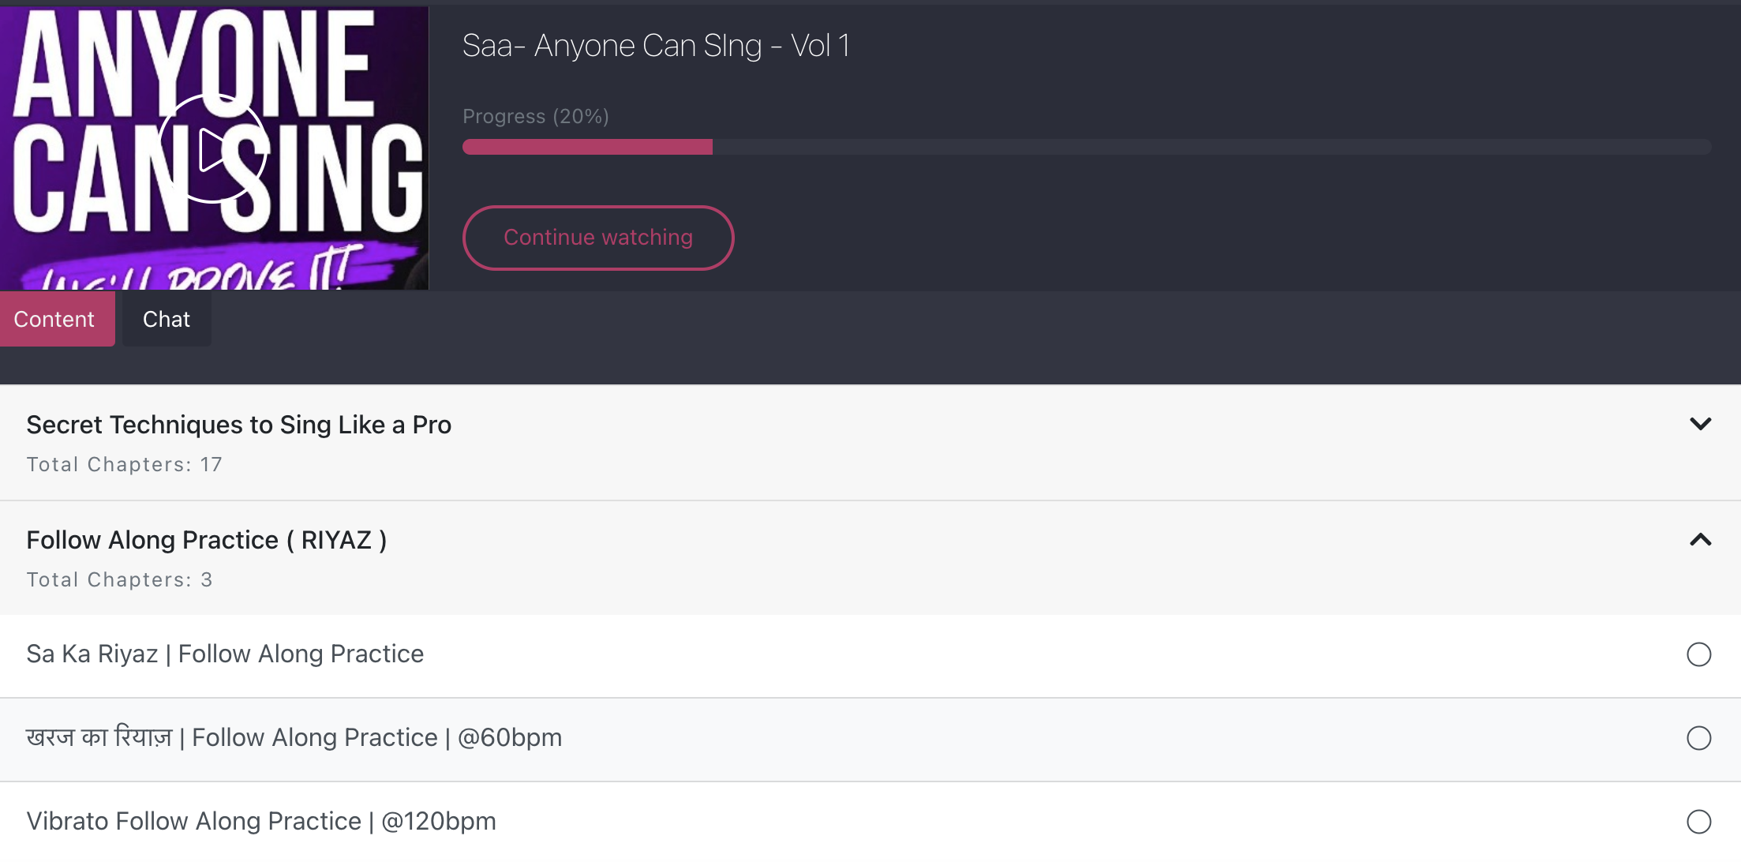1741x862 pixels.
Task: Collapse Follow Along Practice chevron up arrow
Action: (1700, 540)
